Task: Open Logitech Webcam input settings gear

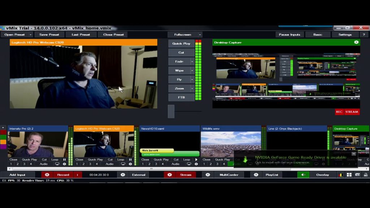Action: click(130, 164)
